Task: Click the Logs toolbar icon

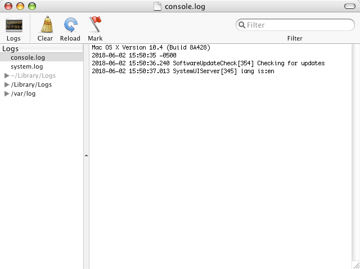Action: pos(13,25)
